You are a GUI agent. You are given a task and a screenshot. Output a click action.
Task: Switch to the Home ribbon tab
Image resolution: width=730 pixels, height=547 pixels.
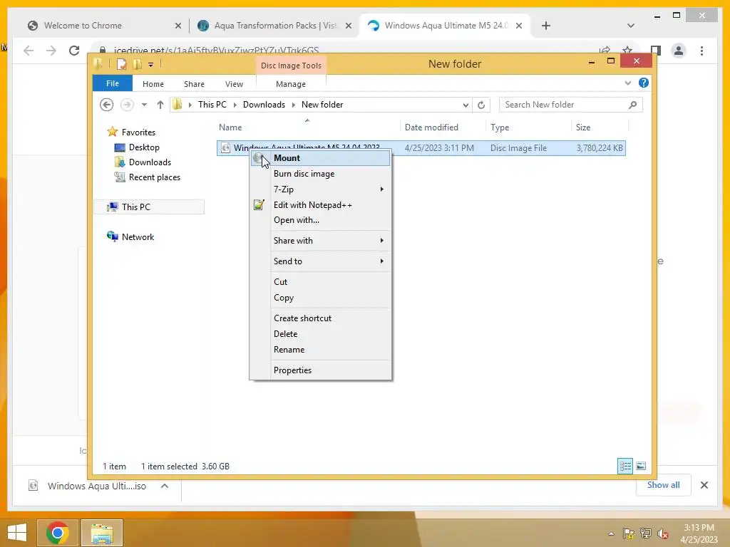153,84
